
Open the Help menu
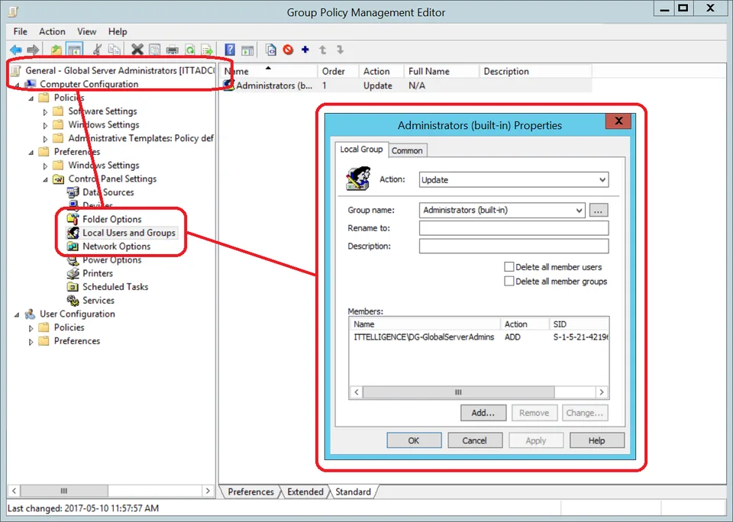(118, 31)
